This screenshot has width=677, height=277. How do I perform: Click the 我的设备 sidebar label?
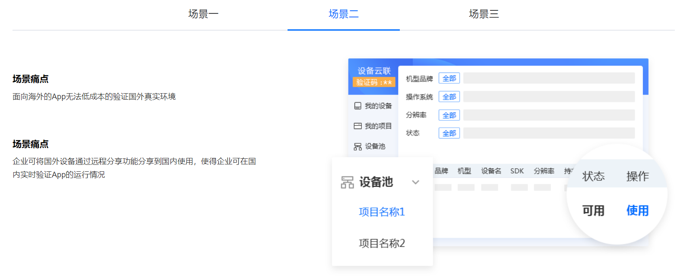click(378, 106)
